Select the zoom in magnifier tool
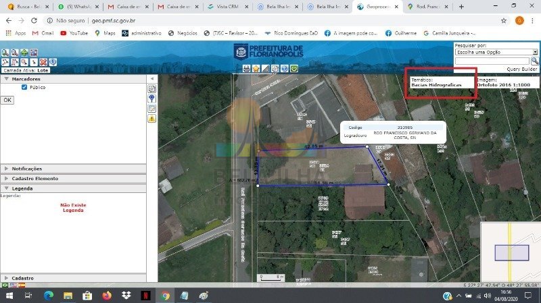Image resolution: width=541 pixels, height=303 pixels. 5,53
